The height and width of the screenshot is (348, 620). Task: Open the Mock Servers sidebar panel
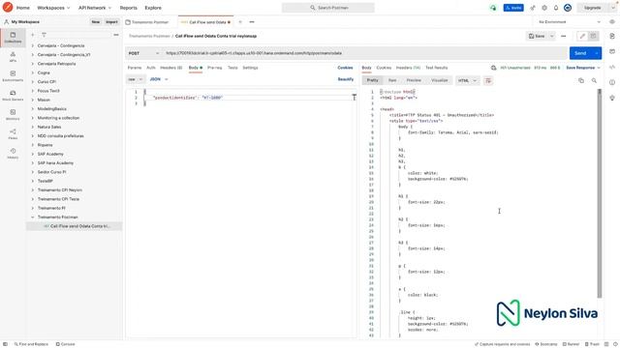(x=13, y=96)
